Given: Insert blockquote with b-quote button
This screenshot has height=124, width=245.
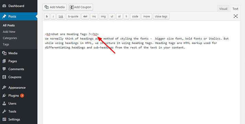Looking at the screenshot, I should click(73, 16).
